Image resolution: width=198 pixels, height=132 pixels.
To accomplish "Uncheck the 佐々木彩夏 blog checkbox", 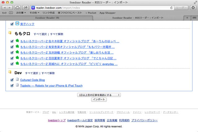I will 12,41.
